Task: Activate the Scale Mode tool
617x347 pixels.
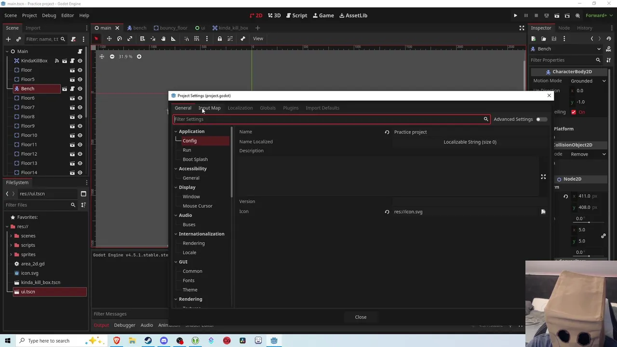Action: tap(130, 39)
